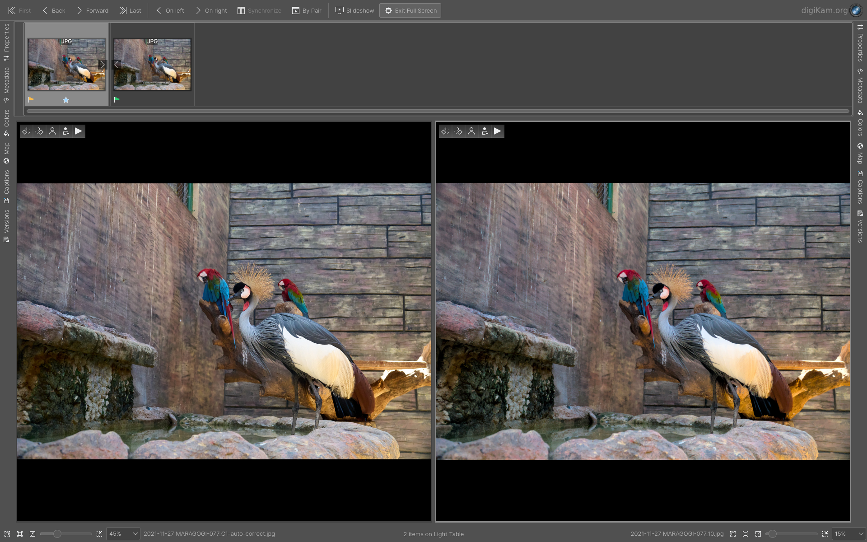Open the left sidebar Versions tab
This screenshot has width=867, height=542.
[6, 225]
